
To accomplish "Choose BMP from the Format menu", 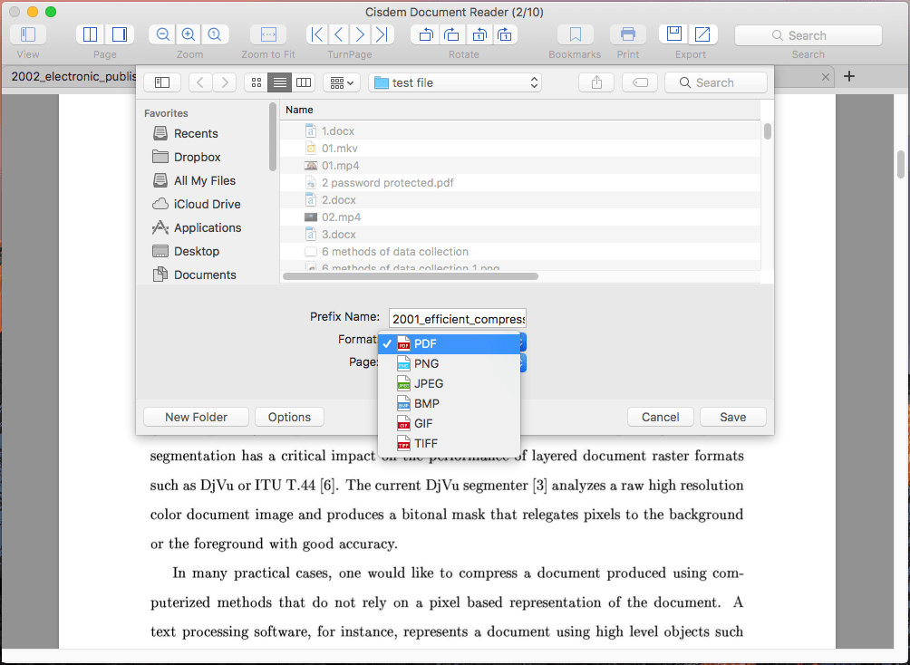I will click(450, 403).
